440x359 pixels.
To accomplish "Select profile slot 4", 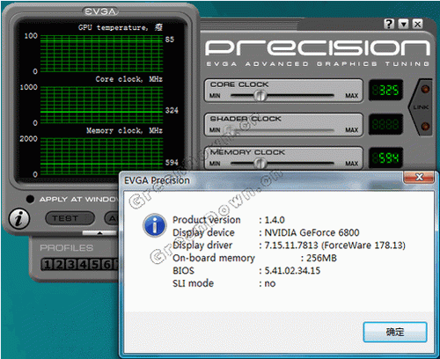I will [x=83, y=264].
